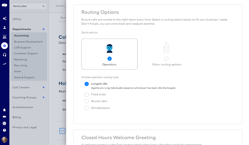The width and height of the screenshot is (249, 145).
Task: Click the Longest idle description text
Action: coord(133,88)
